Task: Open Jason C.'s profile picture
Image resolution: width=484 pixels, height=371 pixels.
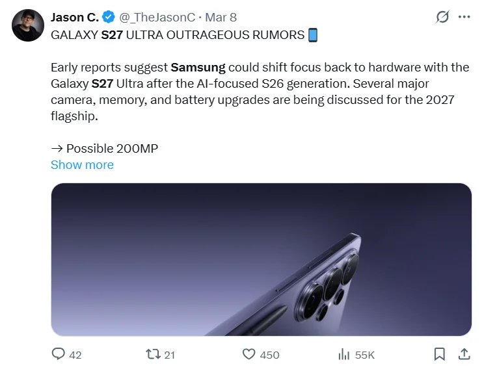Action: pyautogui.click(x=28, y=25)
